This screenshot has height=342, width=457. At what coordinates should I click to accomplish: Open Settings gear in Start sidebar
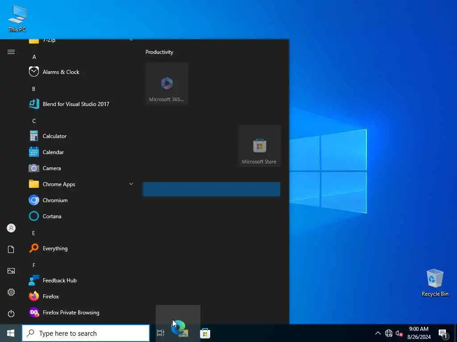coord(11,292)
